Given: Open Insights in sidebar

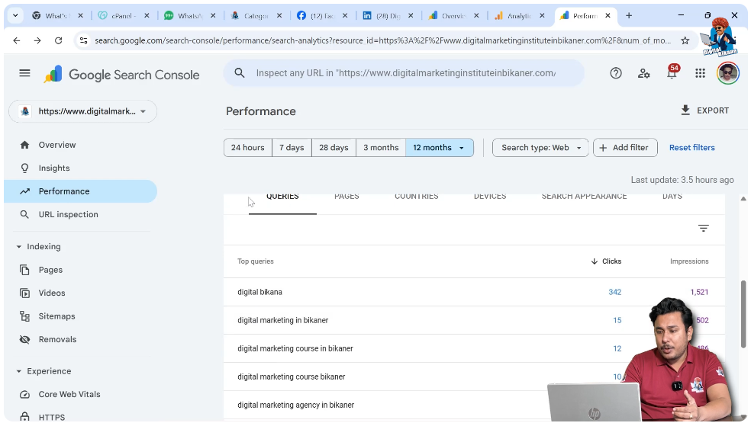Looking at the screenshot, I should coord(80,168).
